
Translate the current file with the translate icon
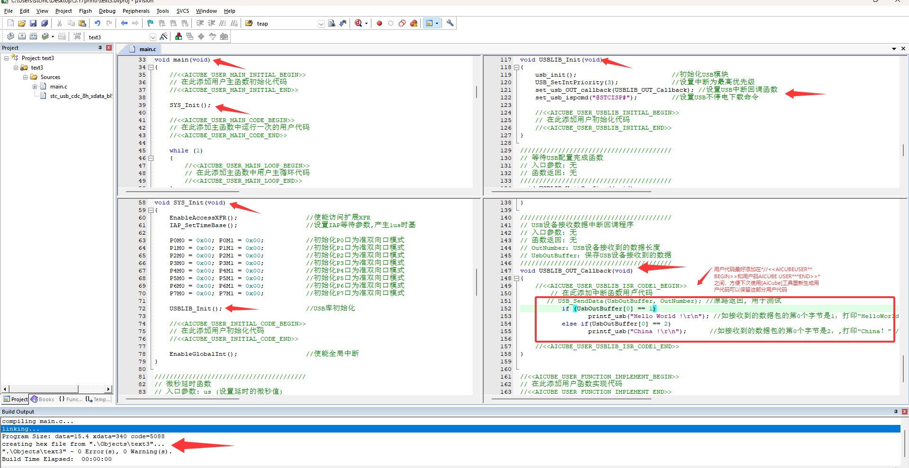10,36
